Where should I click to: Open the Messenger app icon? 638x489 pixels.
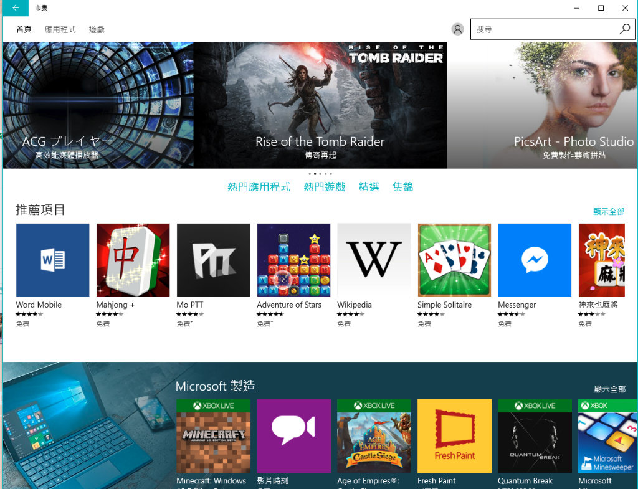(x=535, y=260)
